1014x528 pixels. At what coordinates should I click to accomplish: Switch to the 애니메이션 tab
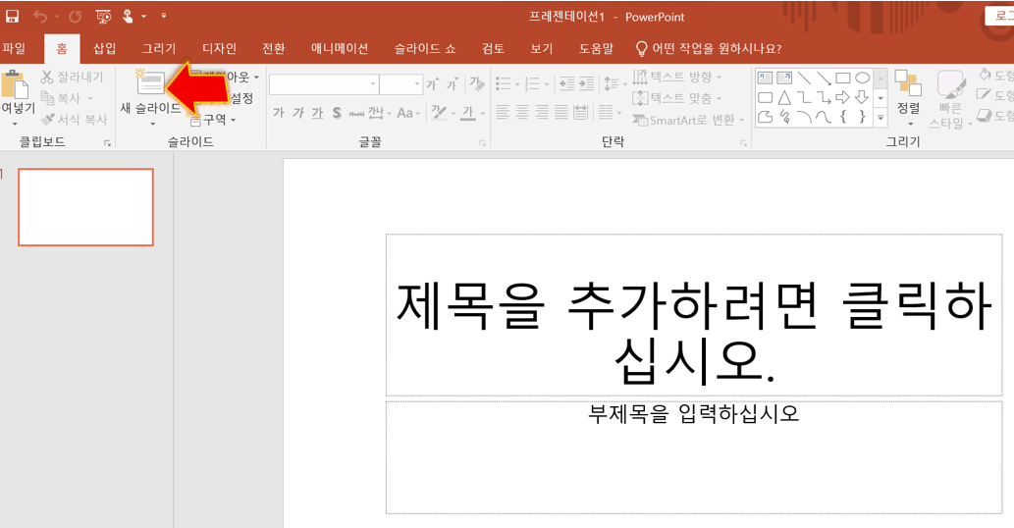340,48
